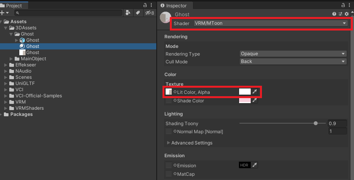Pick Shade Color with the eyedropper
Image resolution: width=354 pixels, height=180 pixels.
click(x=255, y=100)
